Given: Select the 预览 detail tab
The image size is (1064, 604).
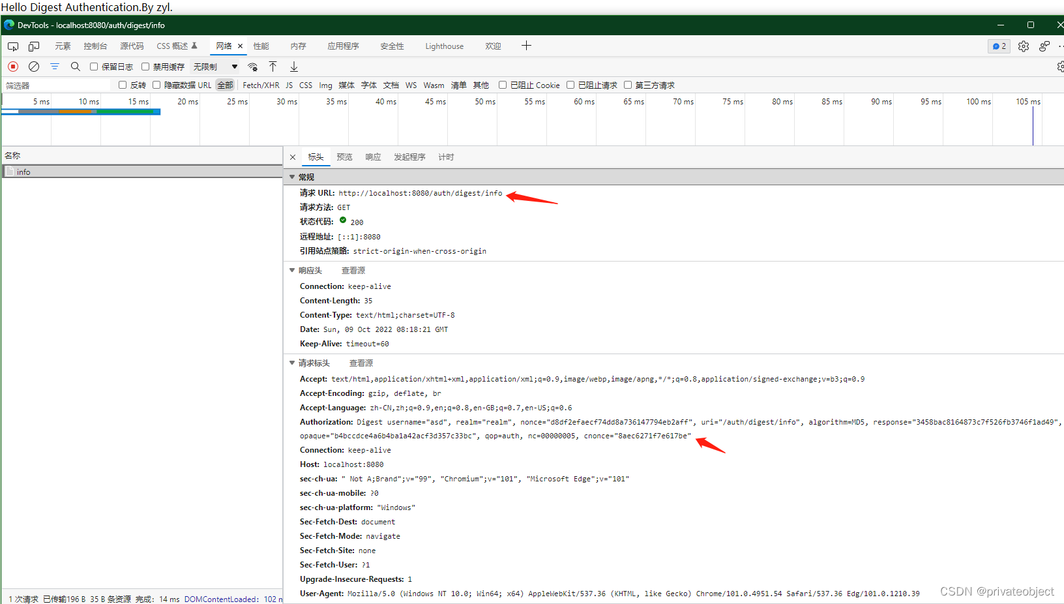Looking at the screenshot, I should click(x=345, y=157).
